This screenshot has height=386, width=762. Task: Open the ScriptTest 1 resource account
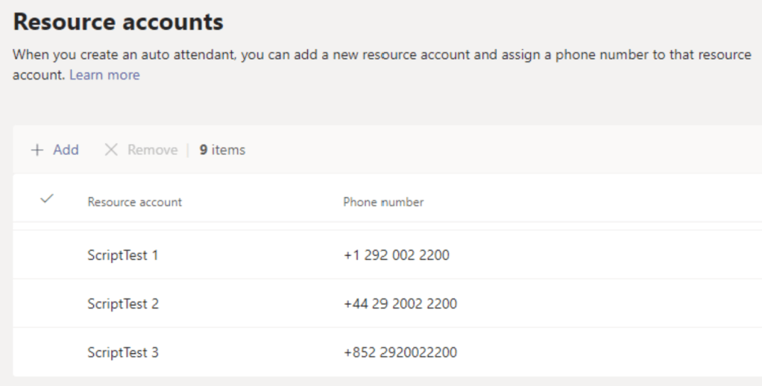[x=122, y=256]
